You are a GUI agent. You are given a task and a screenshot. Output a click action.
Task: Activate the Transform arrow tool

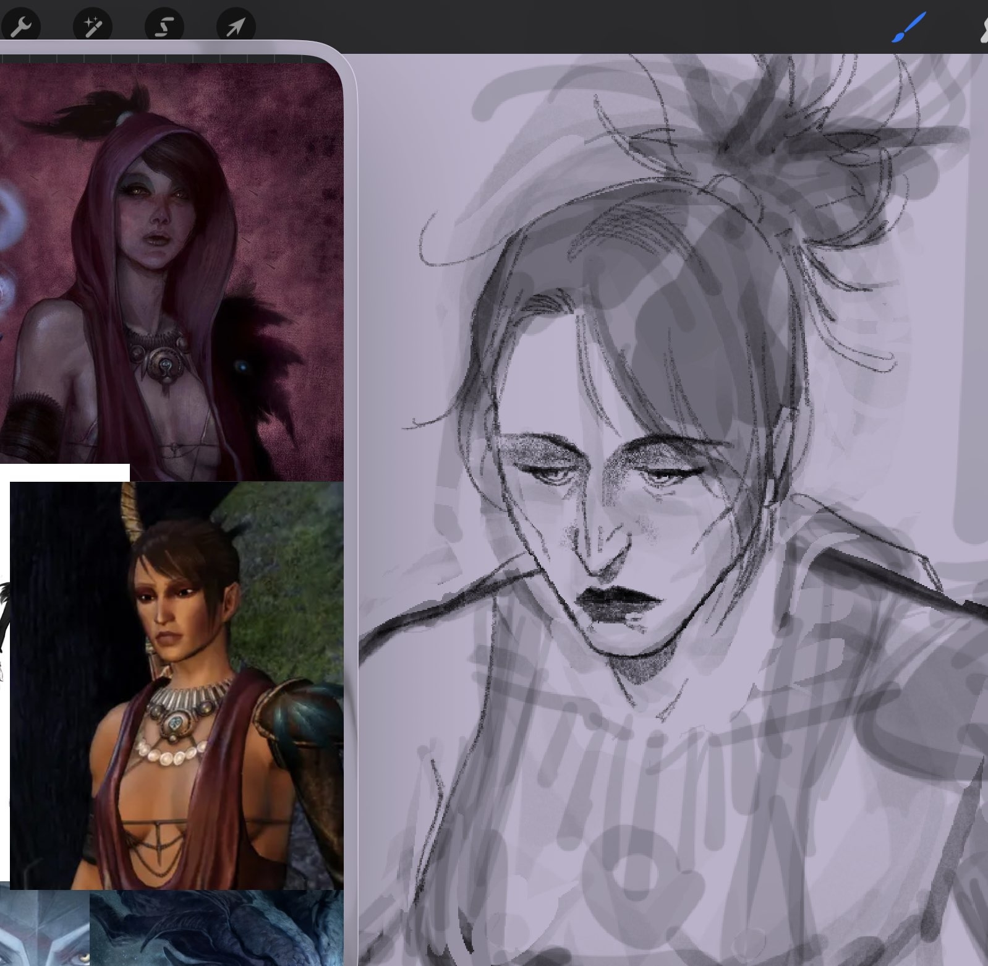click(x=236, y=27)
